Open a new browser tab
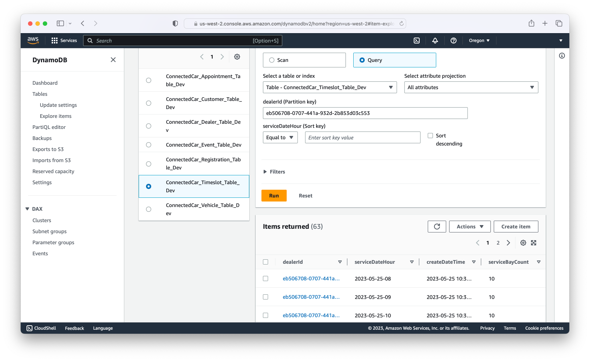590x361 pixels. [x=545, y=23]
